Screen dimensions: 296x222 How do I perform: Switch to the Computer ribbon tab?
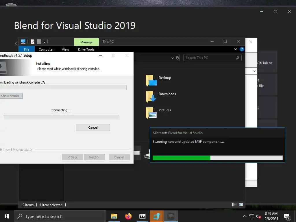(46, 49)
